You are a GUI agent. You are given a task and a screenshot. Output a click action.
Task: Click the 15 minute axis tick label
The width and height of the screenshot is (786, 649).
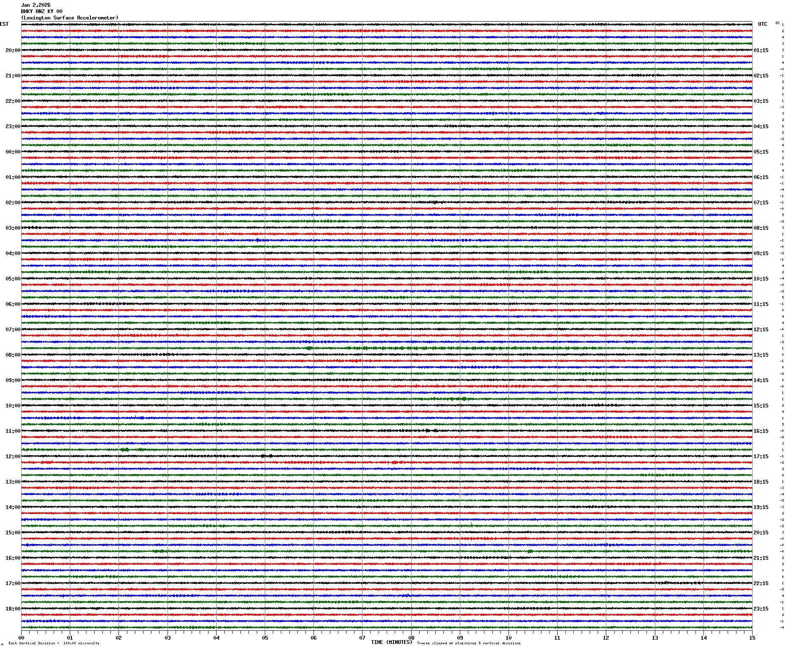(x=752, y=638)
